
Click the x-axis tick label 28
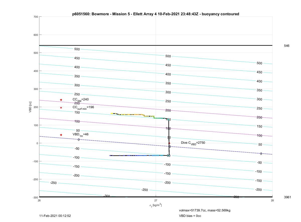[272, 200]
